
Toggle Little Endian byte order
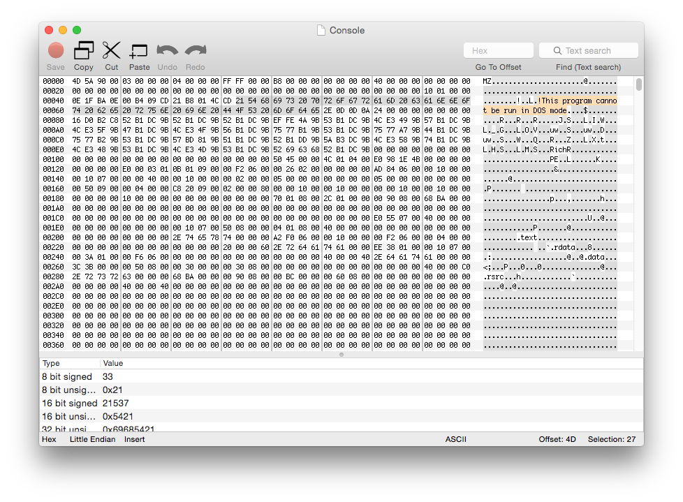pos(92,439)
